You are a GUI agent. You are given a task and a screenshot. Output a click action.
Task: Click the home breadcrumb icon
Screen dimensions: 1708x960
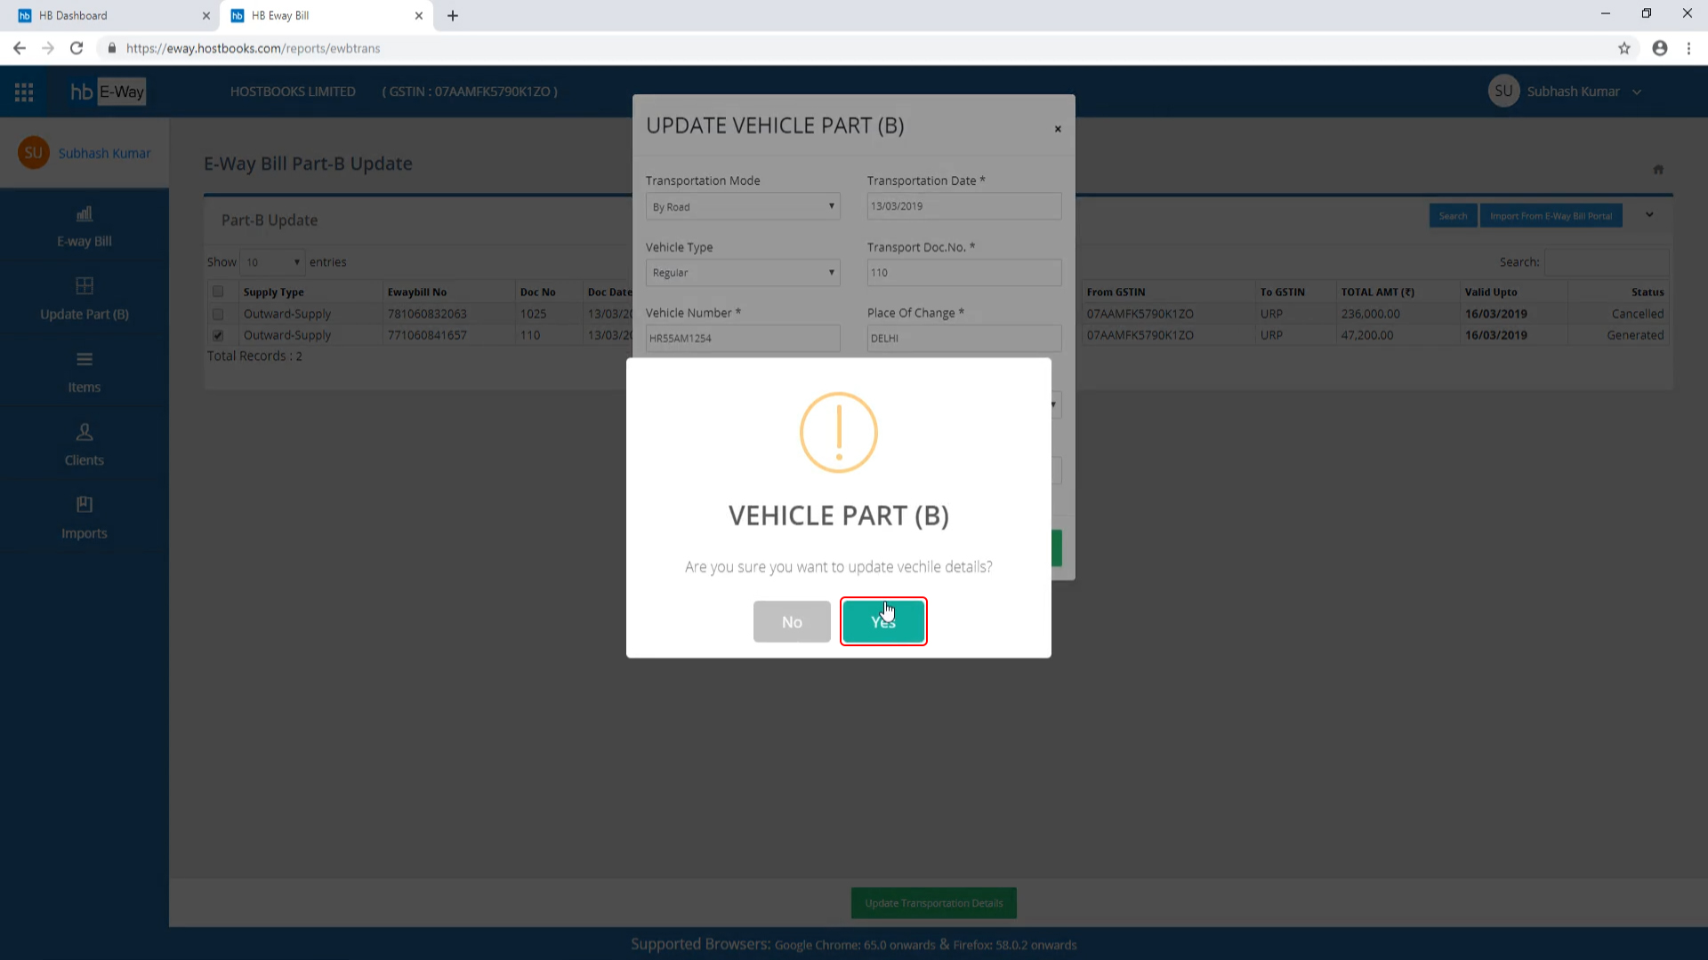coord(1658,169)
